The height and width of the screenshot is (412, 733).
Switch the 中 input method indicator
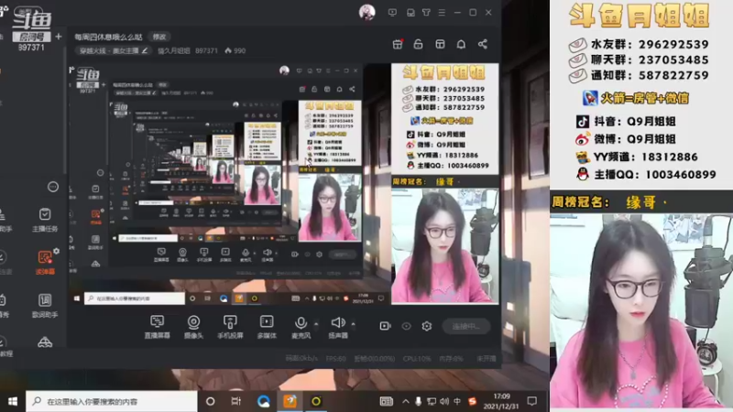(457, 401)
